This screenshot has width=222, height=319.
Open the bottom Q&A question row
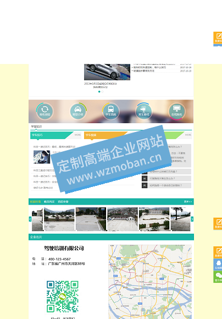[169, 185]
